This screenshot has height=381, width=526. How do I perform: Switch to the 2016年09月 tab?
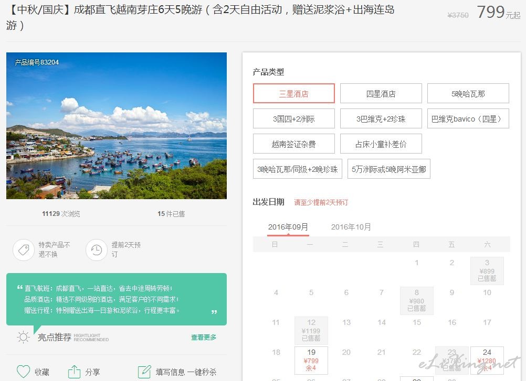[x=288, y=227]
